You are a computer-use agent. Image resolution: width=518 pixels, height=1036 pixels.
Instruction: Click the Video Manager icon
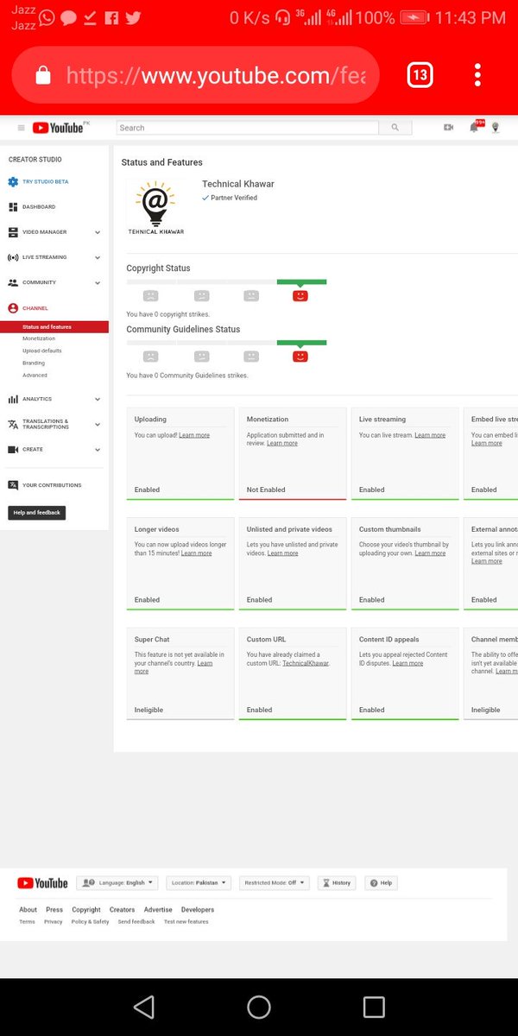[x=13, y=232]
